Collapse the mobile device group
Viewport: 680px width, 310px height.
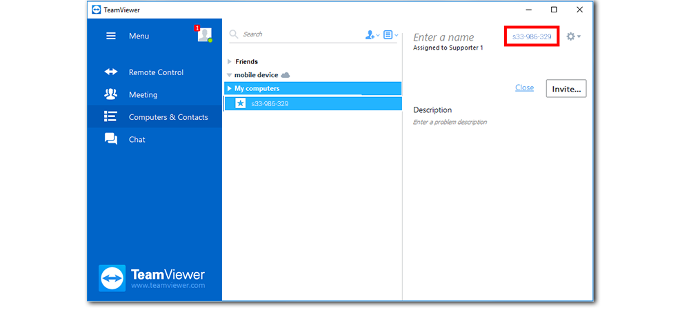pos(230,75)
